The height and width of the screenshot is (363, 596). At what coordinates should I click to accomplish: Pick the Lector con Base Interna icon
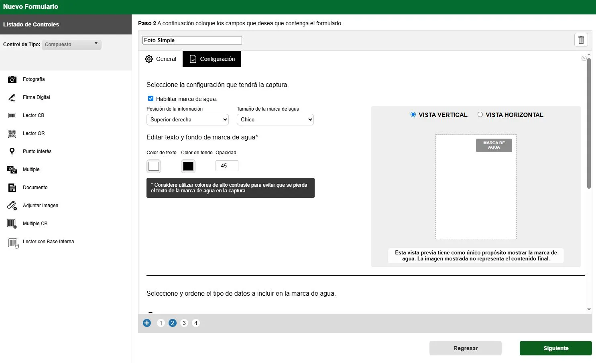pyautogui.click(x=13, y=243)
